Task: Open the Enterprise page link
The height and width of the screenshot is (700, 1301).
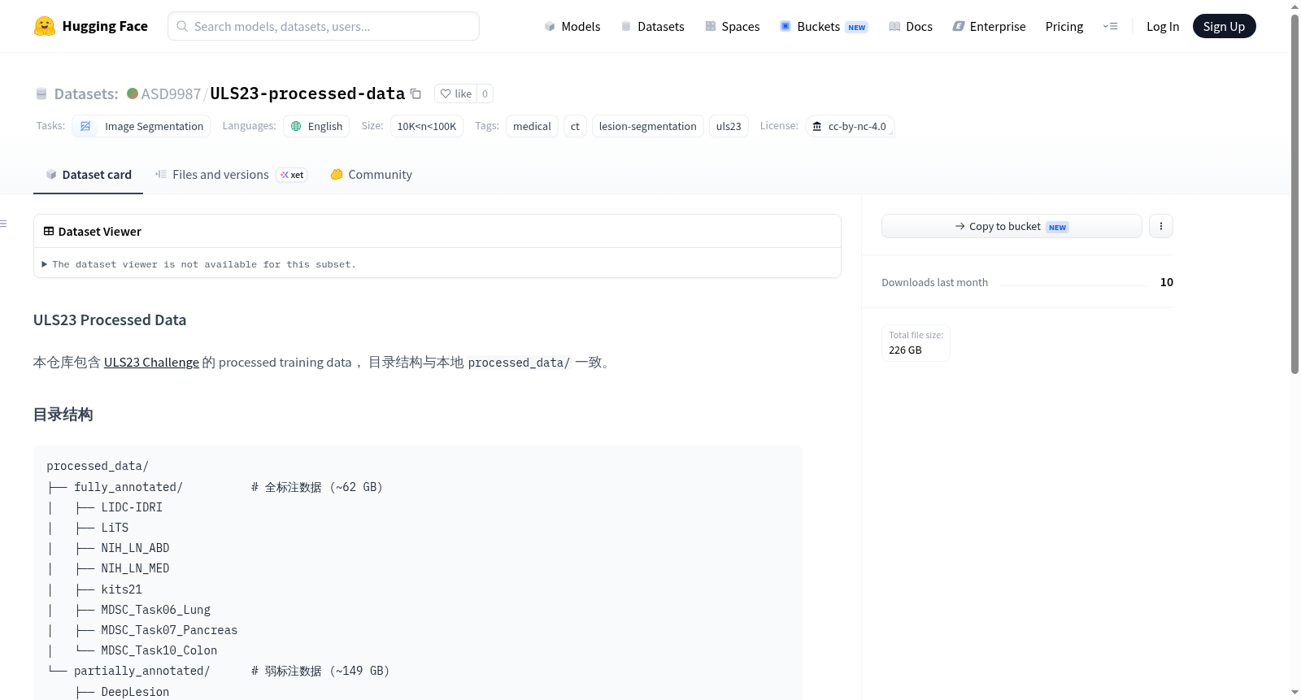Action: click(x=989, y=26)
